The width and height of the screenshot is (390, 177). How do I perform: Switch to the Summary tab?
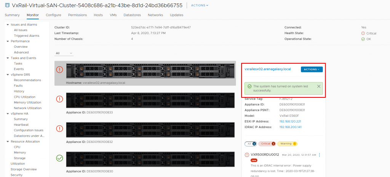pos(12,15)
